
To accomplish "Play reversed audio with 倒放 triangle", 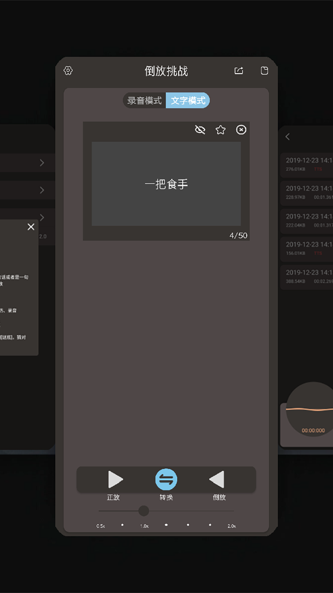I will click(x=217, y=480).
